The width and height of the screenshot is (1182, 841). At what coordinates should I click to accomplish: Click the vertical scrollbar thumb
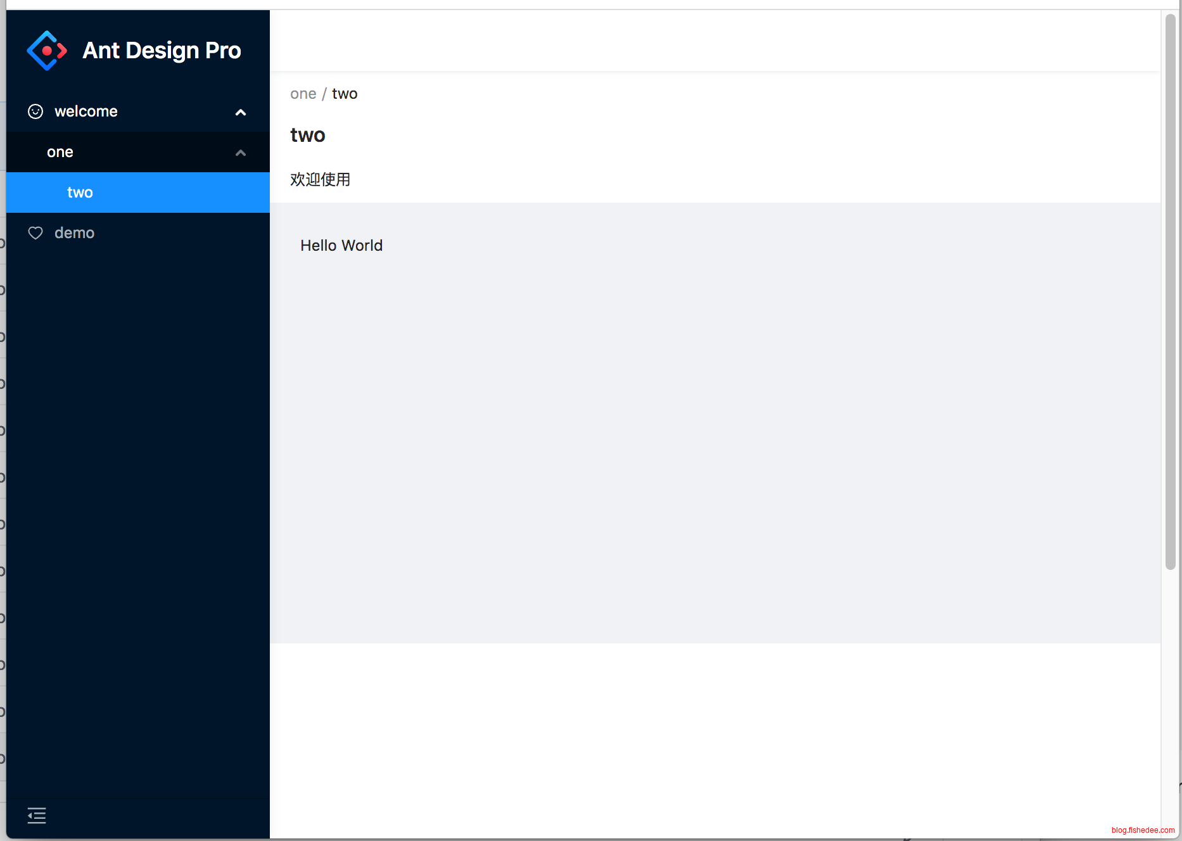tap(1171, 292)
